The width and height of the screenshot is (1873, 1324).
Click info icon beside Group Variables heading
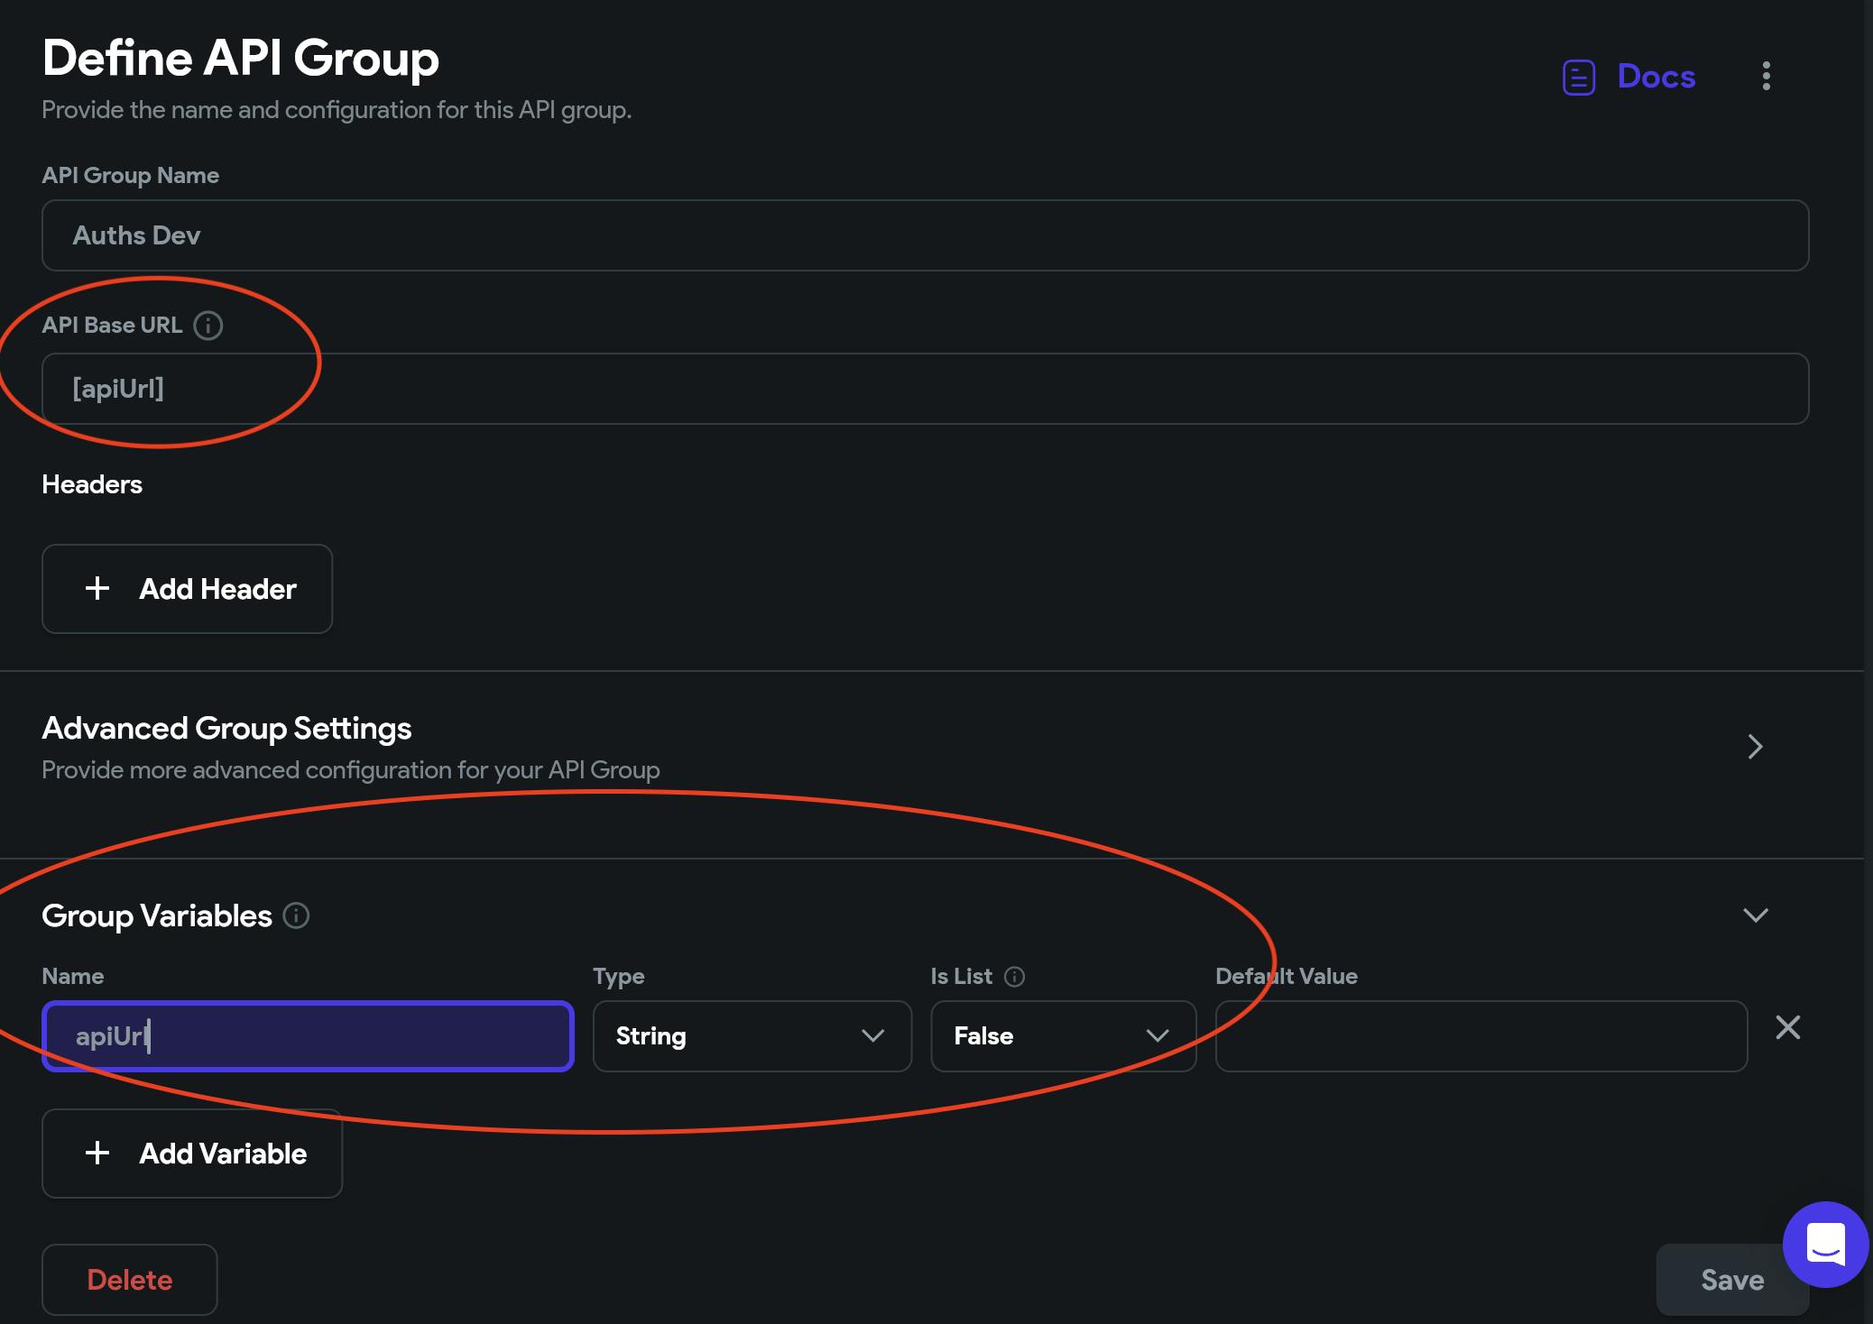pos(296,915)
